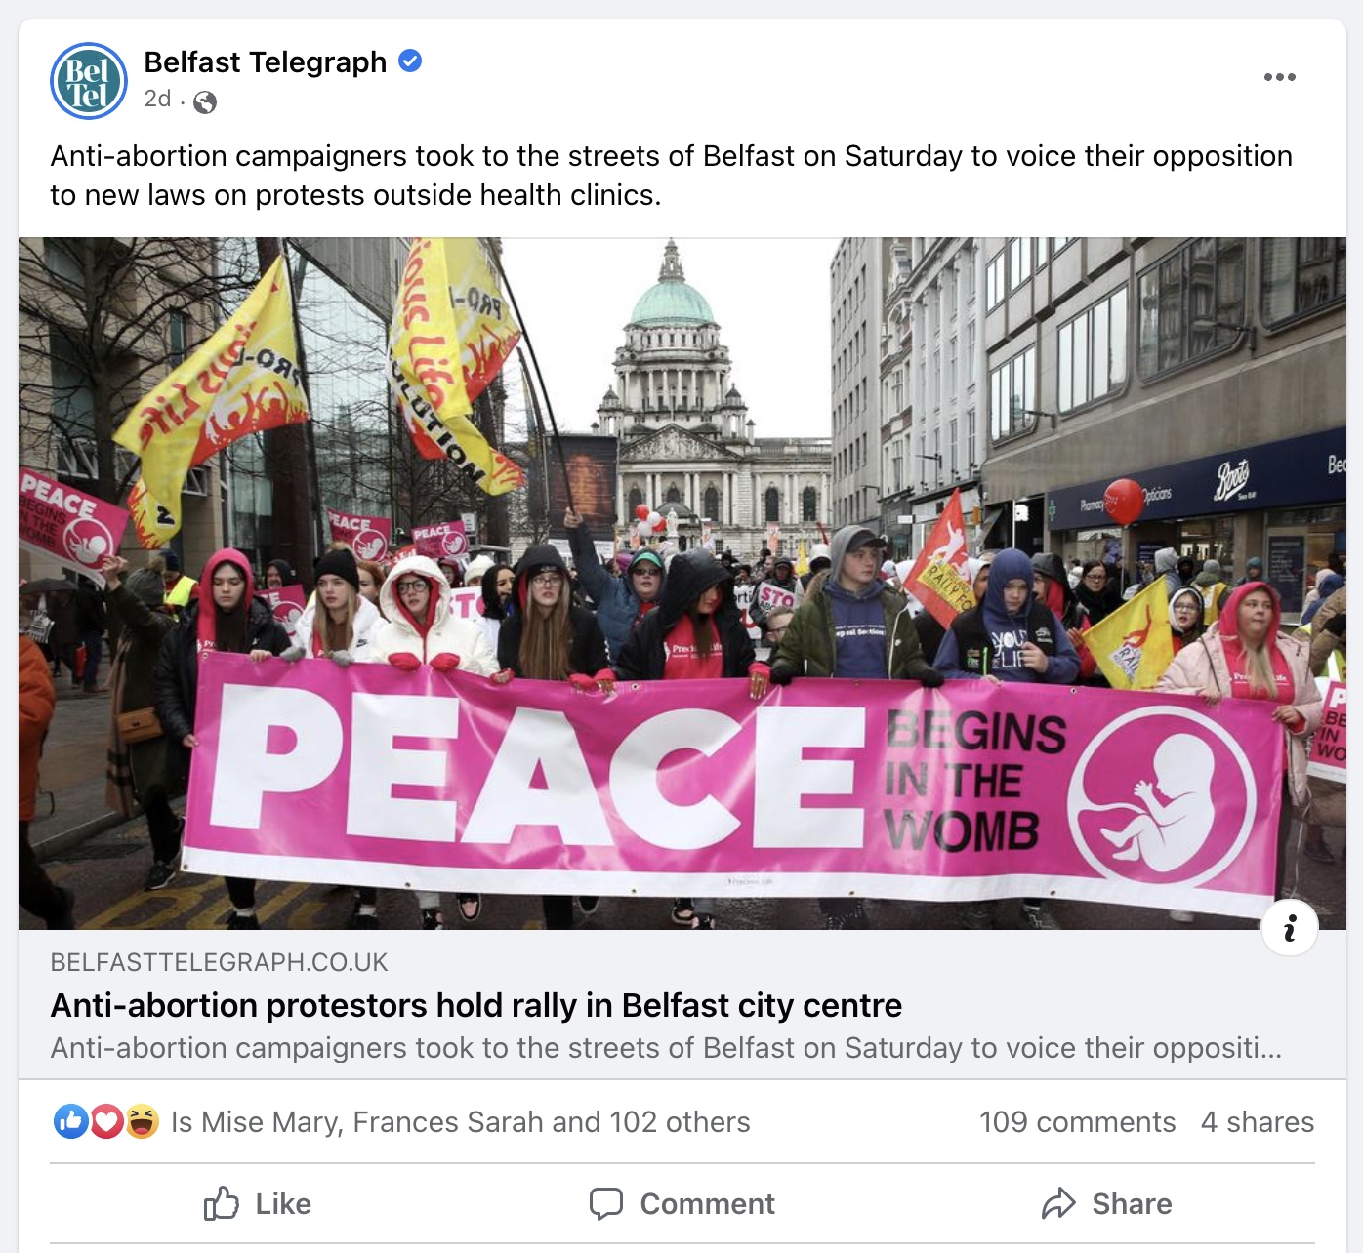Screen dimensions: 1363x1253
Task: Click the public globe privacy icon
Action: click(205, 101)
